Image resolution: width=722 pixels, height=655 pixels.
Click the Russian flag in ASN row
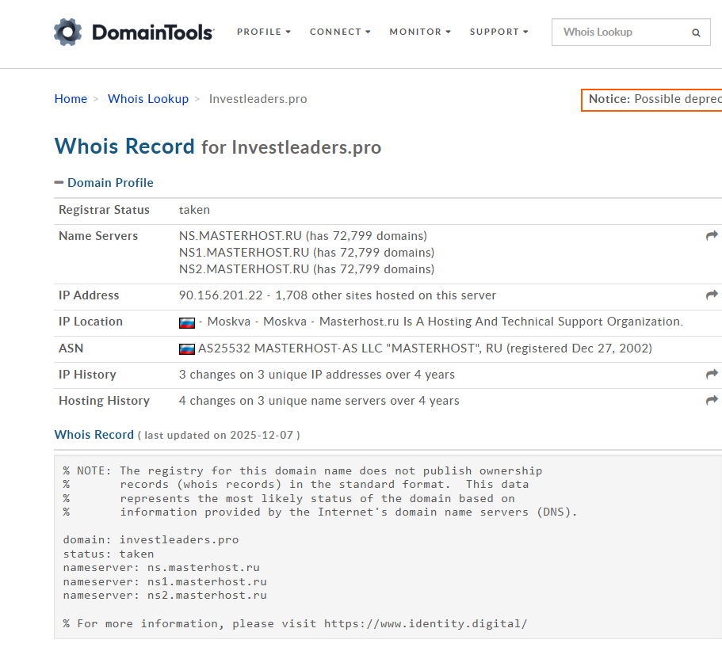click(187, 348)
